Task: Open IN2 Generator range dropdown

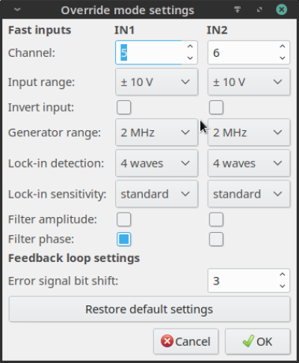Action: tap(249, 132)
